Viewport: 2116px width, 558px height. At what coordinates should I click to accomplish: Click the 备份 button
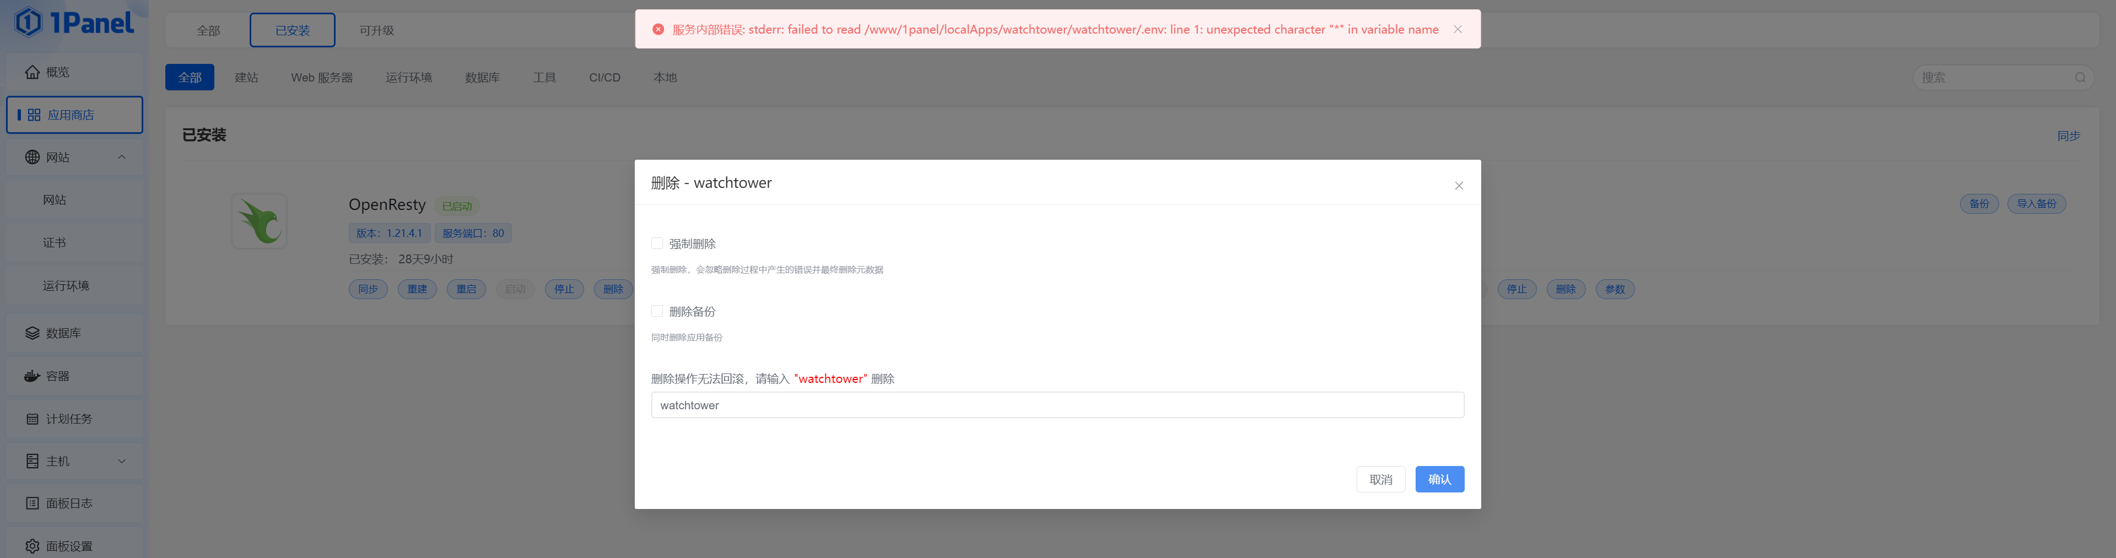1980,203
